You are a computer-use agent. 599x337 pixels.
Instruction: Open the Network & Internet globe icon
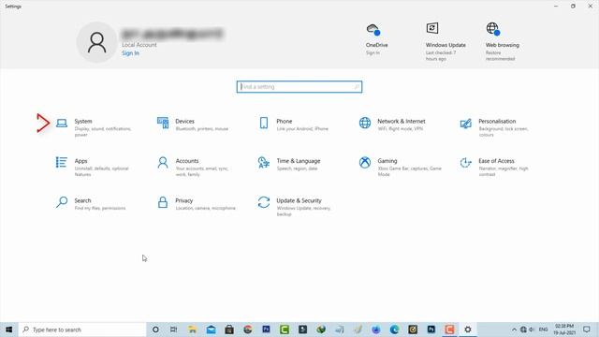[x=365, y=123]
